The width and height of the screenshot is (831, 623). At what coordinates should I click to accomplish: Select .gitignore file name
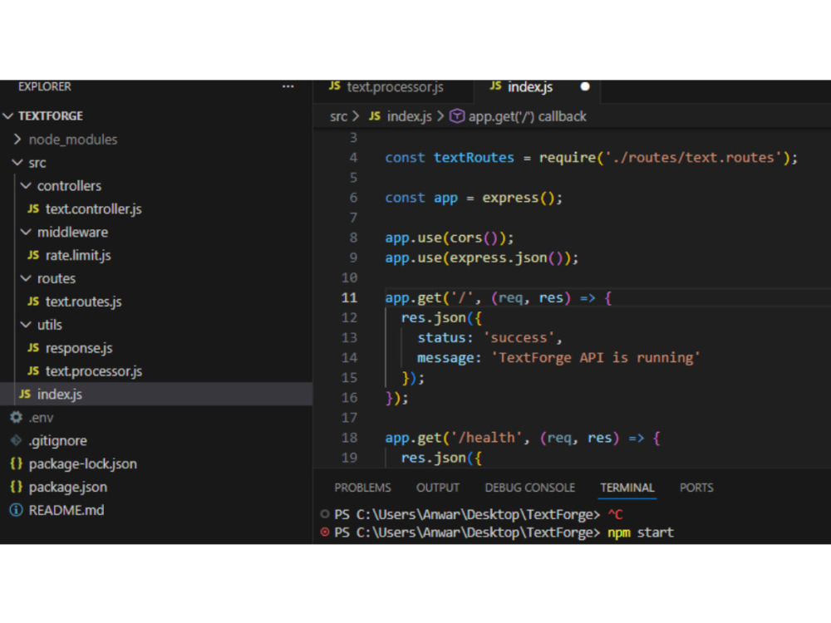(58, 441)
